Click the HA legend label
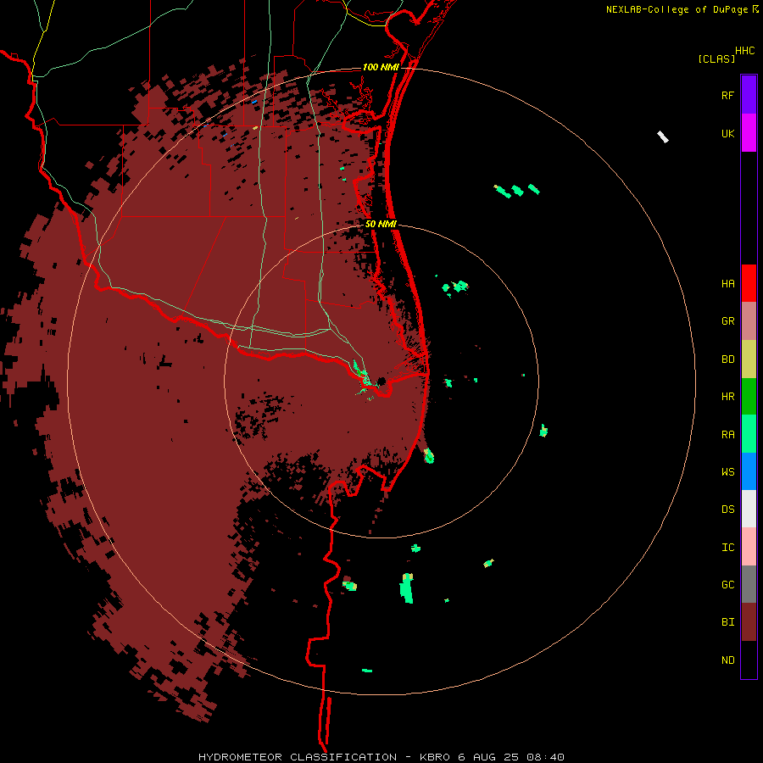Image resolution: width=763 pixels, height=763 pixels. (727, 283)
